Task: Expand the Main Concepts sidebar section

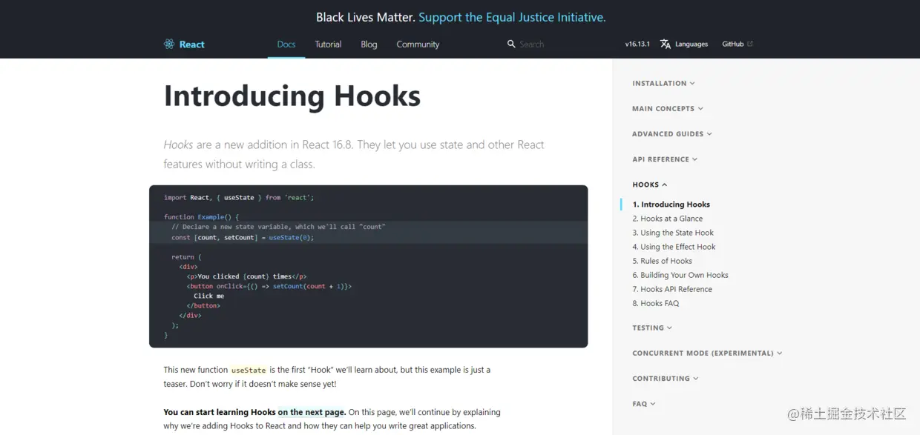Action: (667, 109)
